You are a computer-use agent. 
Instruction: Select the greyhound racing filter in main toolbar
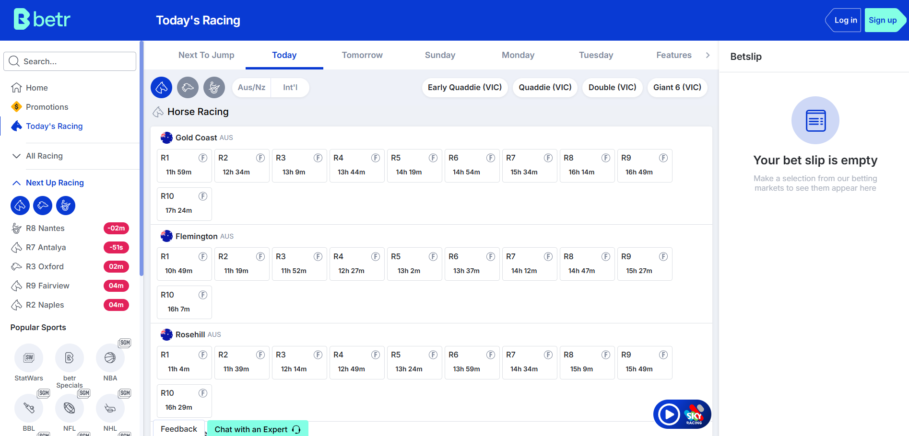[188, 88]
